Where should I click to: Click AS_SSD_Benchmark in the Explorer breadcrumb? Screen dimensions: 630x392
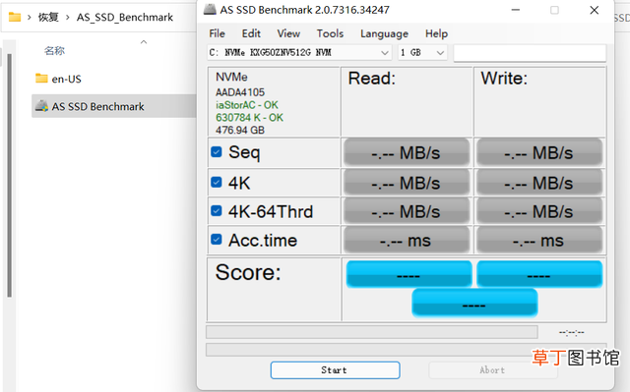(x=125, y=18)
